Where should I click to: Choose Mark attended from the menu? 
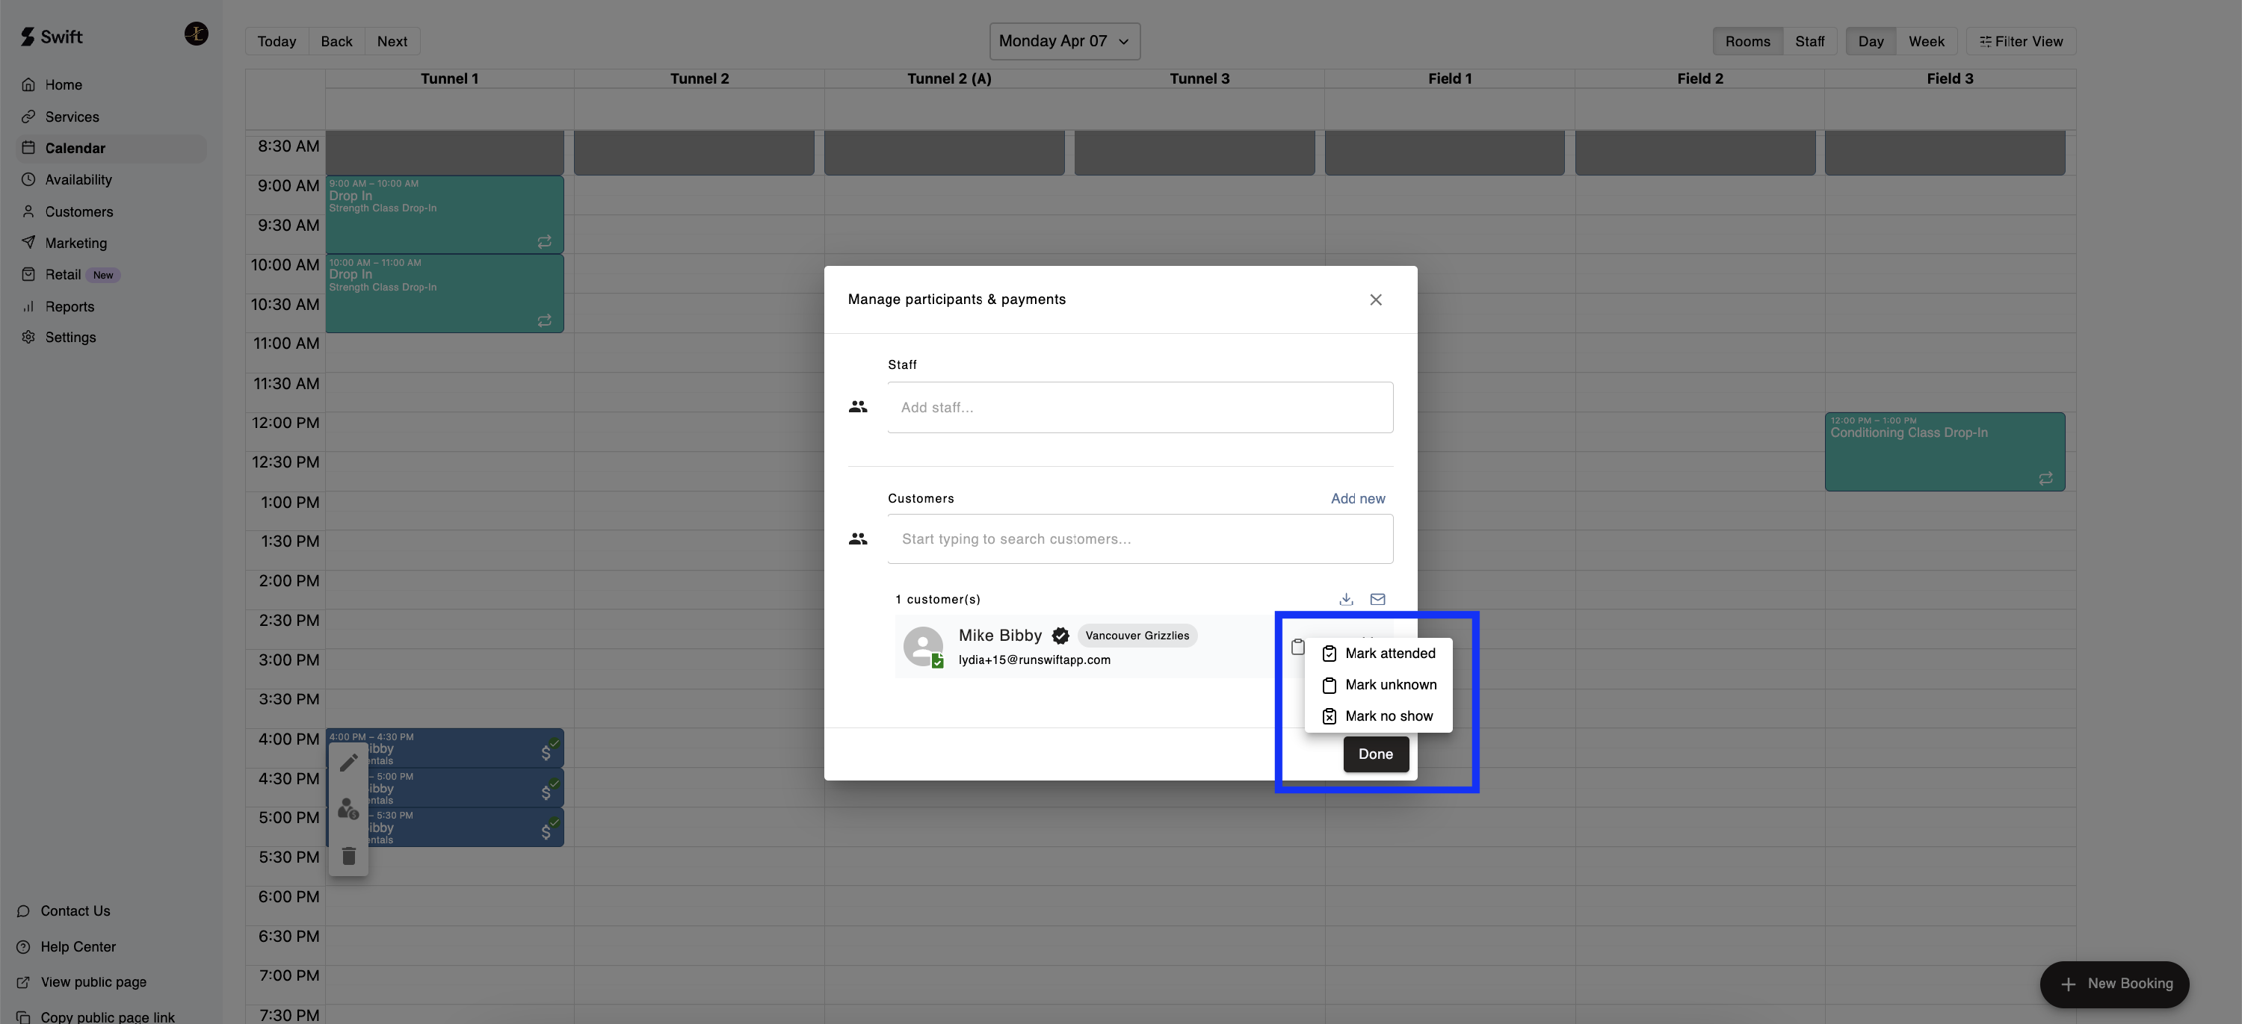point(1389,654)
